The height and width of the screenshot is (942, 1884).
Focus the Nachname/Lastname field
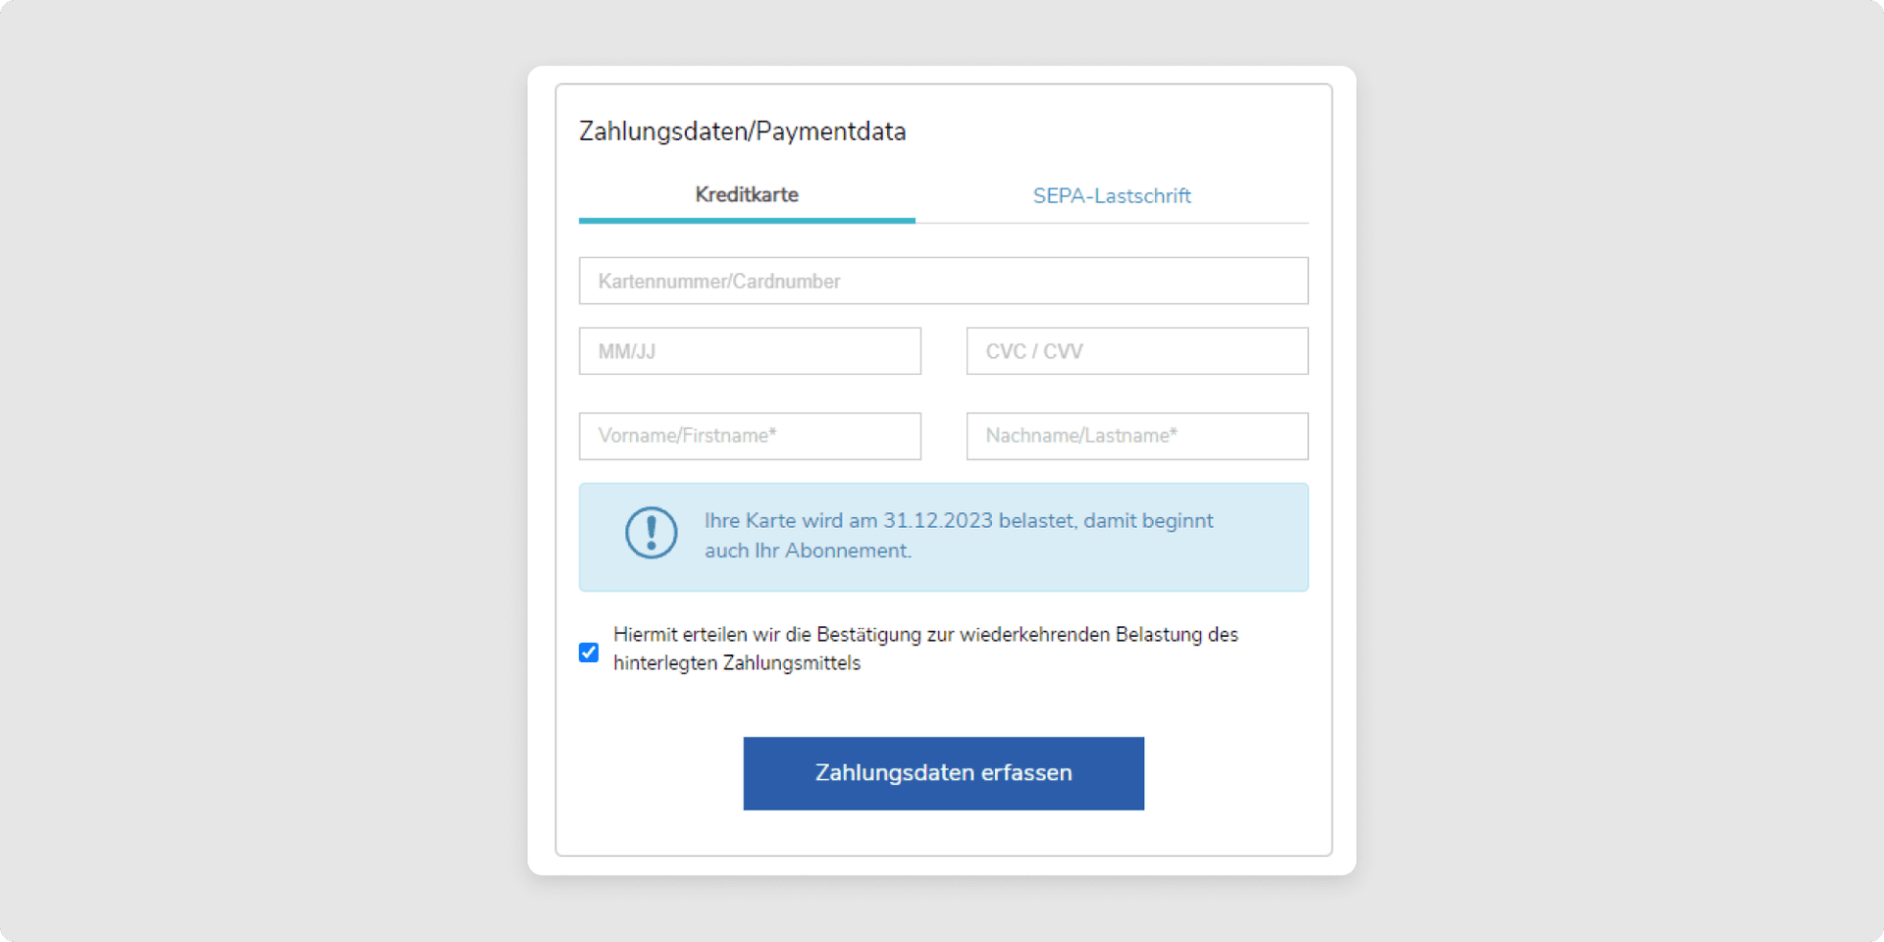pos(1136,436)
